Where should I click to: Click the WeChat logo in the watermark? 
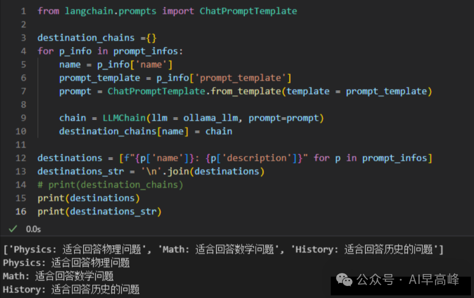[344, 280]
